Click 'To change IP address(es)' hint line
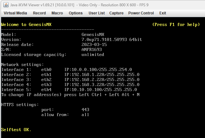205x138 pixels. 70,95
